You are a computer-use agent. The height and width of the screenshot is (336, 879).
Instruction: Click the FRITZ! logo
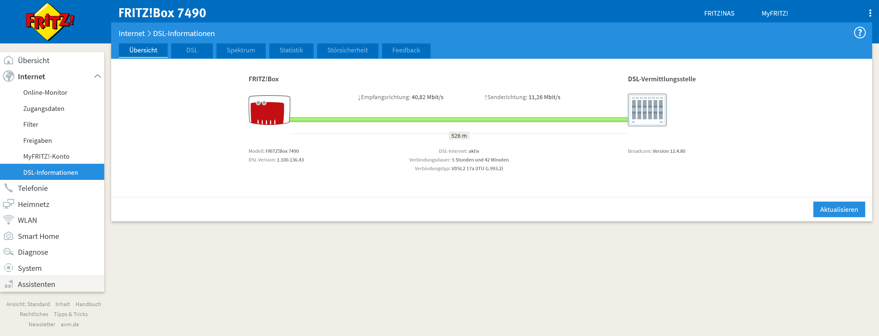click(50, 21)
